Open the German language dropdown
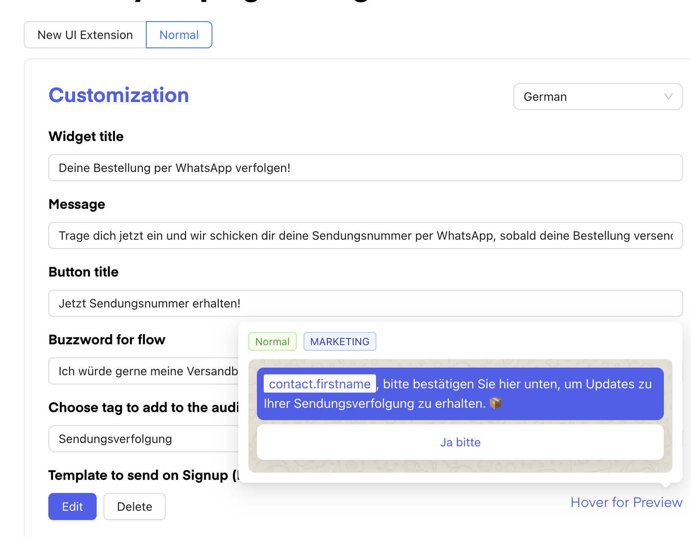This screenshot has height=537, width=691. (x=598, y=97)
